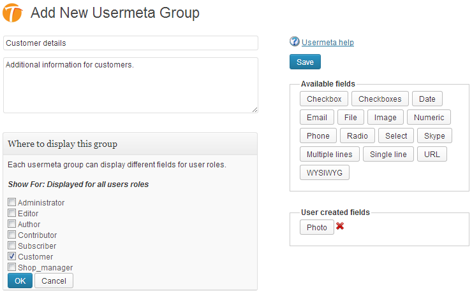The height and width of the screenshot is (292, 472).
Task: Cancel the role selection
Action: point(54,281)
